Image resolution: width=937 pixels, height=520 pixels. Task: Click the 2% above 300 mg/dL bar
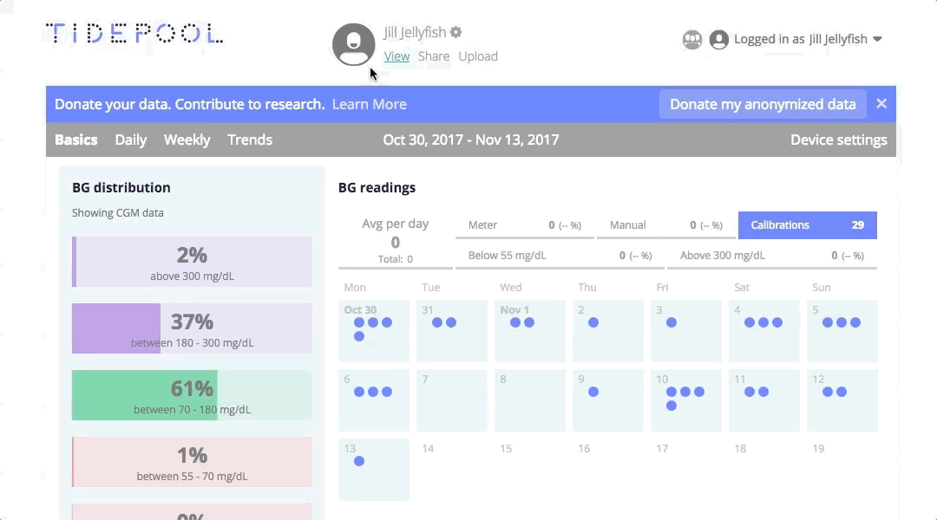click(x=192, y=262)
